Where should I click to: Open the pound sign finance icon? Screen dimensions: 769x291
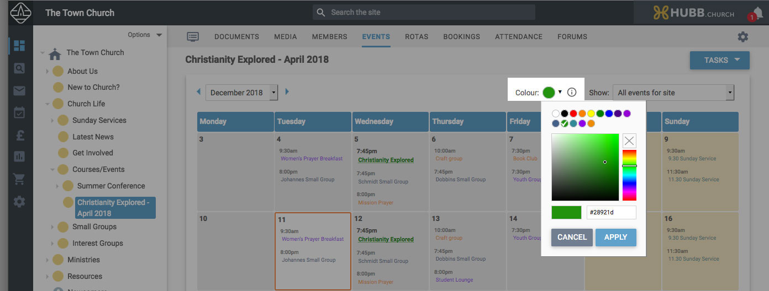19,136
